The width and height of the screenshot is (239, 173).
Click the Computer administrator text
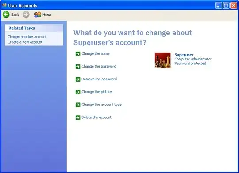pos(193,59)
